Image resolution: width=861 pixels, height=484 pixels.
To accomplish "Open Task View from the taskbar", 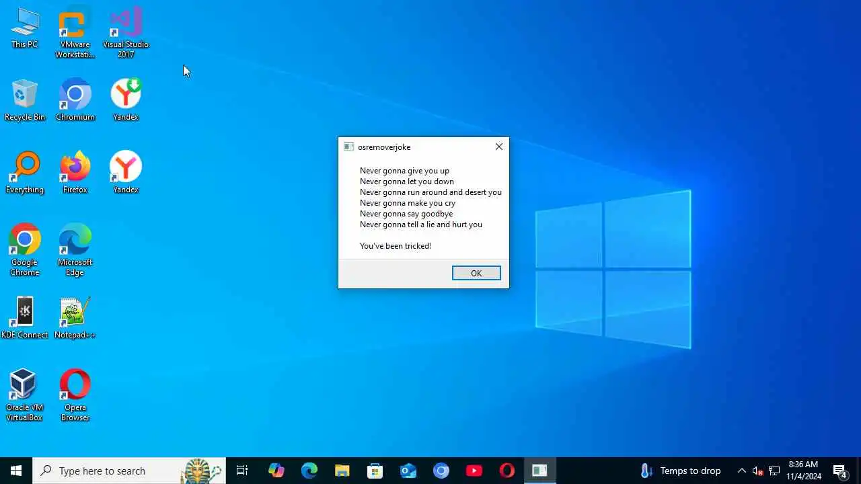I will pos(242,471).
